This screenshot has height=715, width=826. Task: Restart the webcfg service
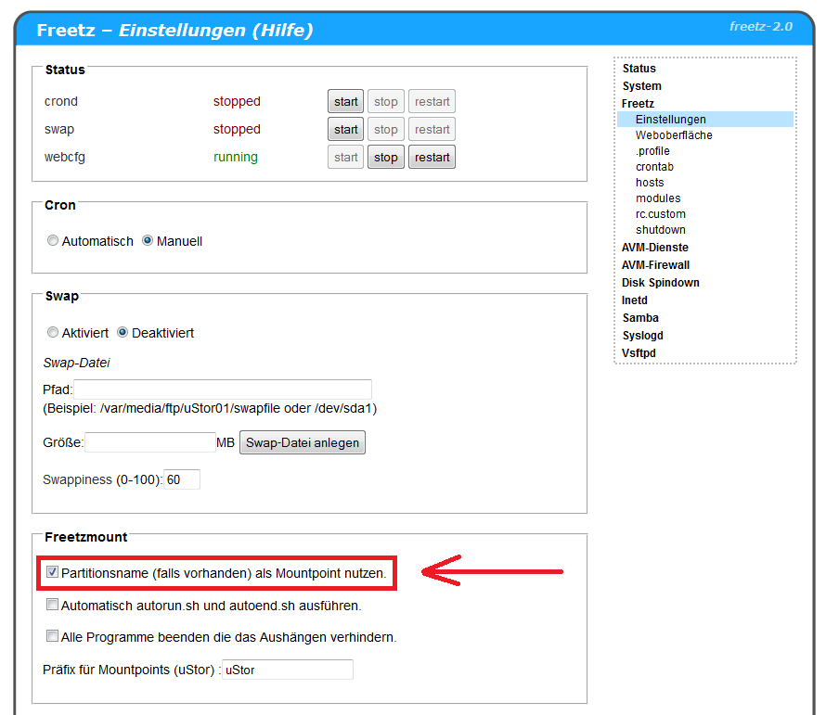(x=432, y=158)
